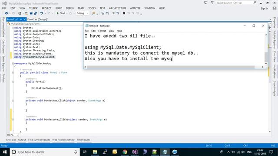Click the Uncomment selected lines icon

(x=118, y=13)
